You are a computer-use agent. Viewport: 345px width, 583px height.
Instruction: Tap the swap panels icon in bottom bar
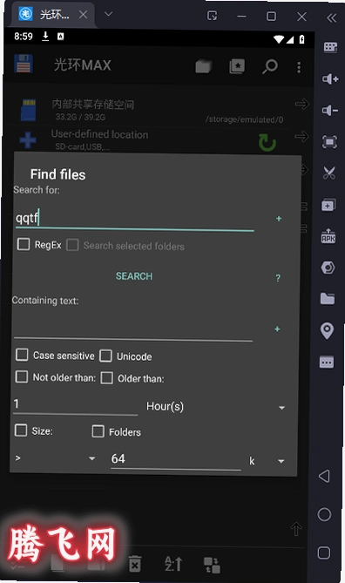click(212, 565)
